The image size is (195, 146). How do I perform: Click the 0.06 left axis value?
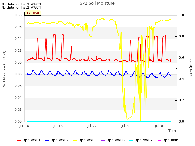pyautogui.click(x=18, y=86)
